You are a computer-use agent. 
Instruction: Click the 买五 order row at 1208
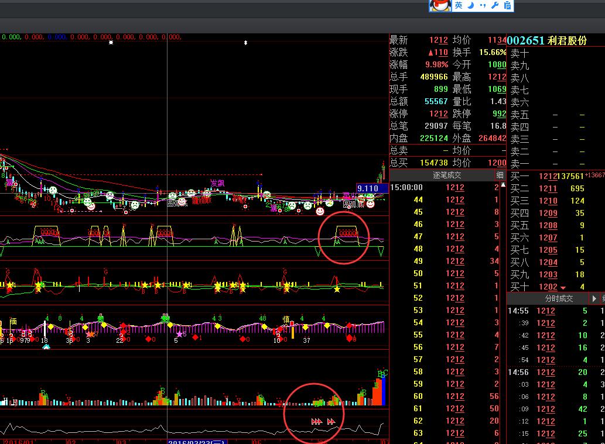click(x=556, y=225)
